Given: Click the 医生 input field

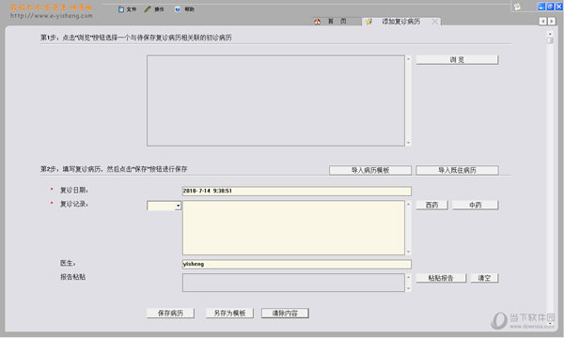Looking at the screenshot, I should pos(297,265).
